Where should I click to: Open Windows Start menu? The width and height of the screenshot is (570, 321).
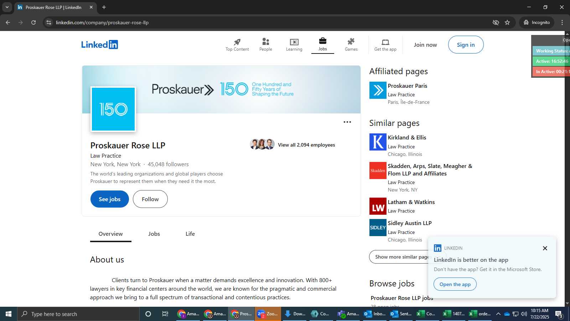[9, 314]
